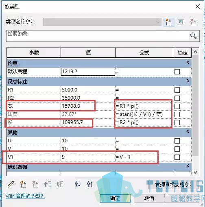Click the V1 value 9
Image resolution: width=205 pixels, height=207 pixels.
point(88,157)
